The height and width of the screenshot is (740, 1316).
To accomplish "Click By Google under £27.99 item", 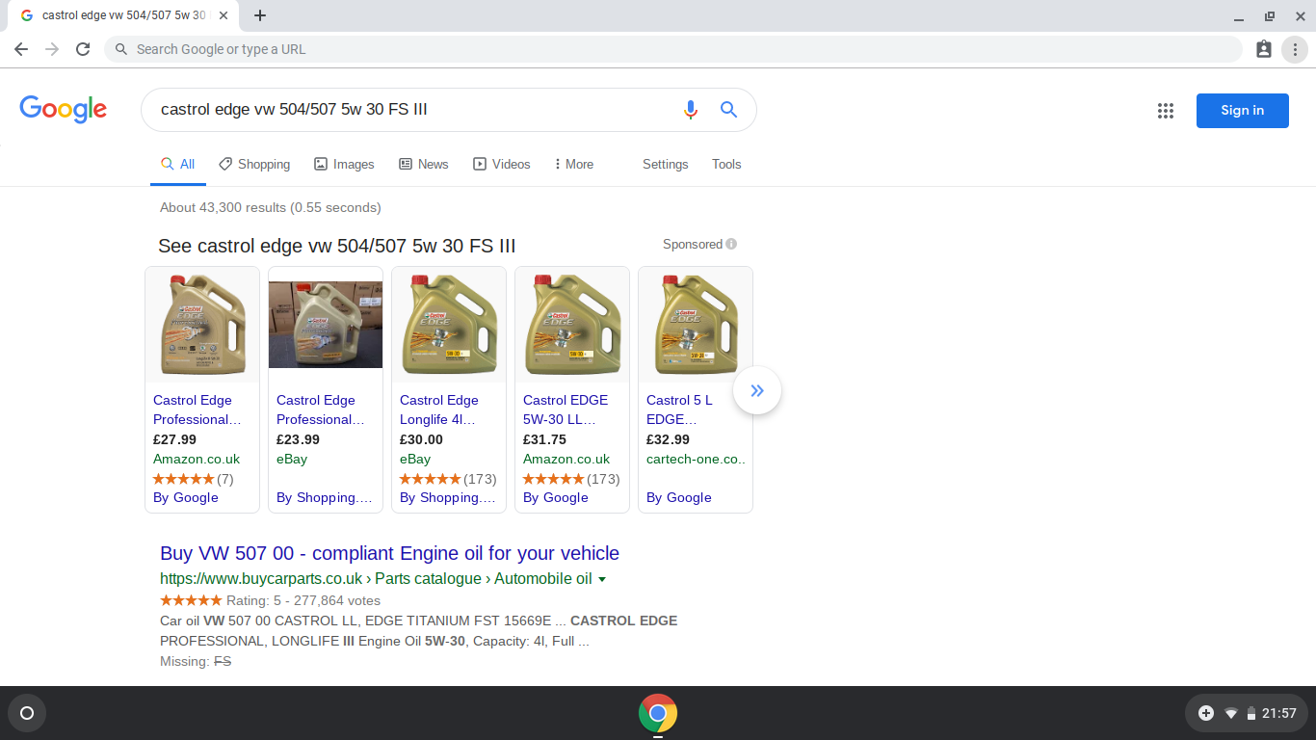I will pos(186,497).
